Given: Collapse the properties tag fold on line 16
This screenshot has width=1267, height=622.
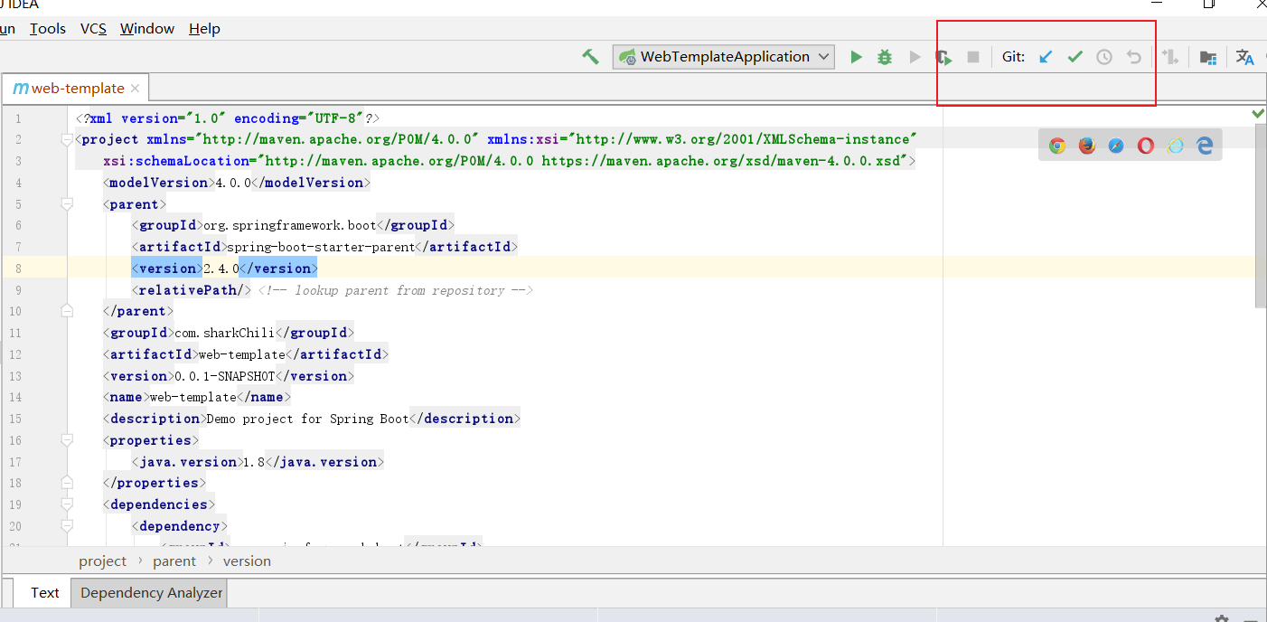Looking at the screenshot, I should (x=66, y=440).
